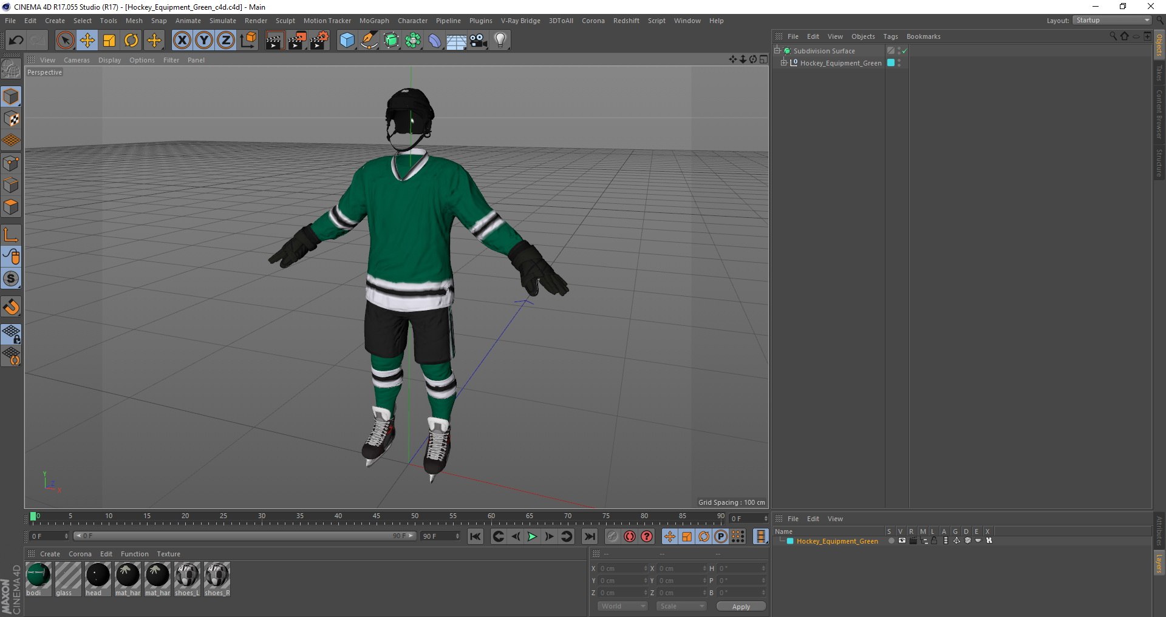
Task: Toggle the Snap S icon
Action: point(11,278)
